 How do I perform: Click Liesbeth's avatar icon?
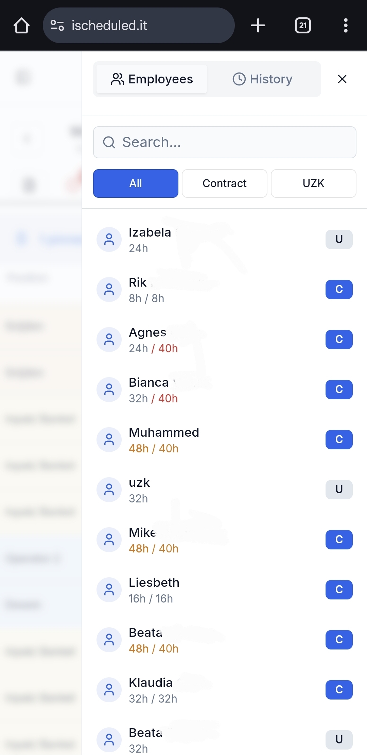coord(109,590)
